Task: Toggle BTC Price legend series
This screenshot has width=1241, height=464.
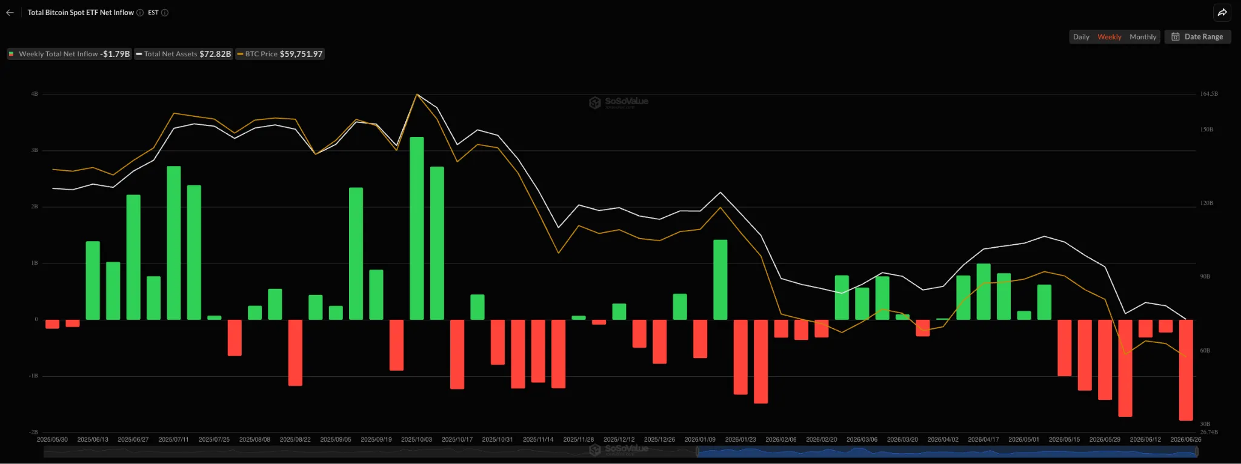Action: pos(280,54)
